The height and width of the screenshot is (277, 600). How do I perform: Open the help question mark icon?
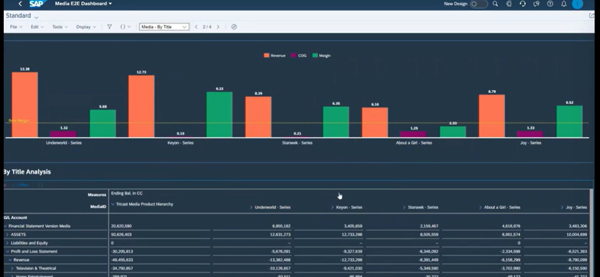click(x=550, y=4)
